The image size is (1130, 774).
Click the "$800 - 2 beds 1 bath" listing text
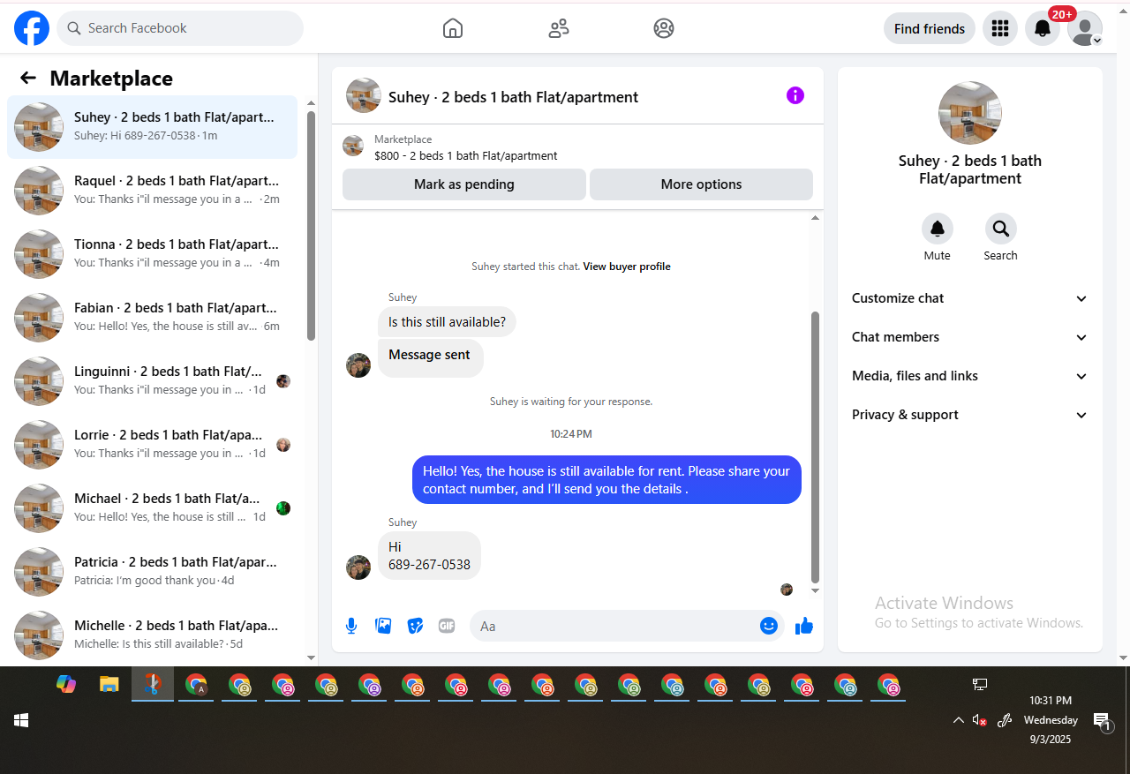(466, 156)
